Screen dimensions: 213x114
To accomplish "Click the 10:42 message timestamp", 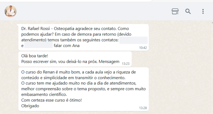I will 143,48.
